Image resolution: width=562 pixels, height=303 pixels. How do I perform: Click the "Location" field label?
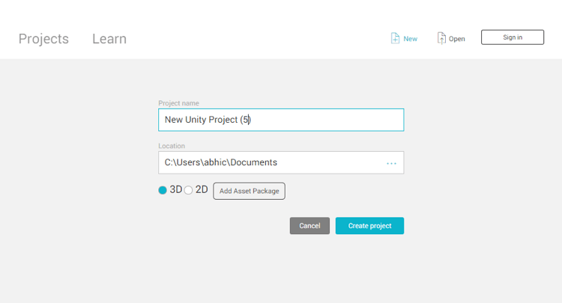click(172, 146)
